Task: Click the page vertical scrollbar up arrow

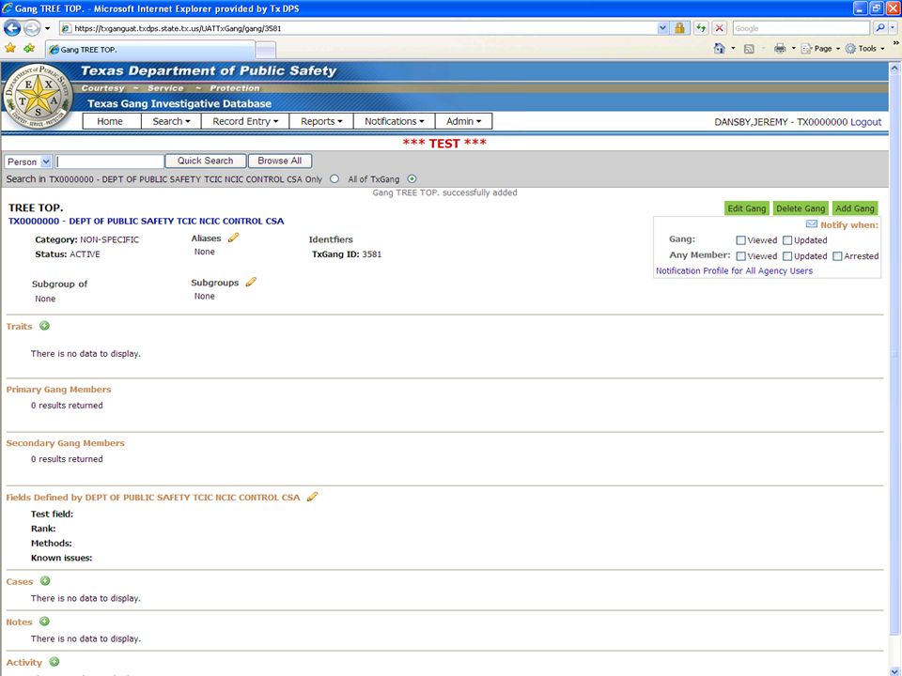Action: [894, 68]
